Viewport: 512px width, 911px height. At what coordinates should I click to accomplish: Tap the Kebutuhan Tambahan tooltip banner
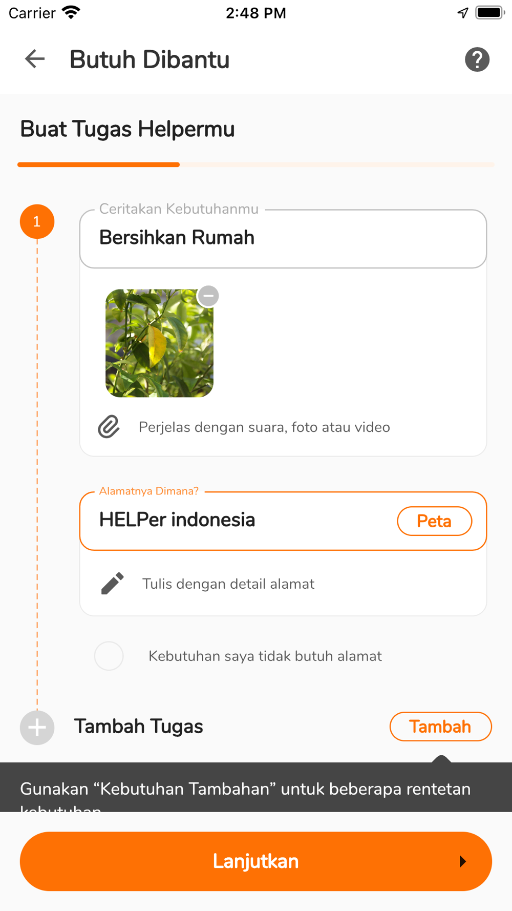(x=256, y=787)
